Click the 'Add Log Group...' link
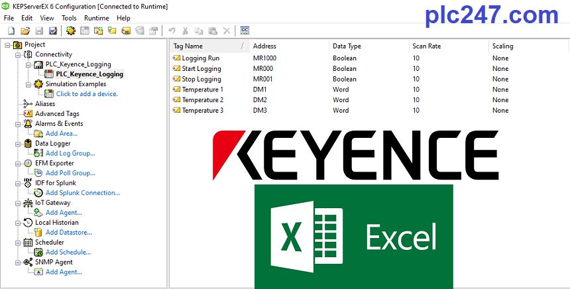 tap(70, 153)
